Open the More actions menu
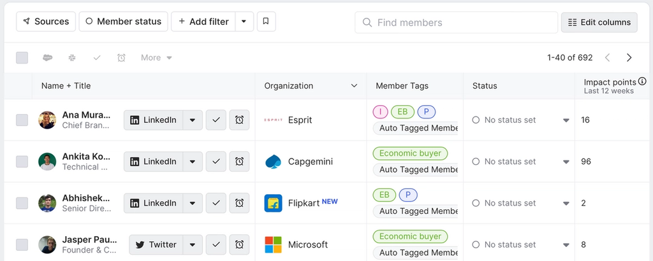The height and width of the screenshot is (261, 653). pyautogui.click(x=156, y=57)
